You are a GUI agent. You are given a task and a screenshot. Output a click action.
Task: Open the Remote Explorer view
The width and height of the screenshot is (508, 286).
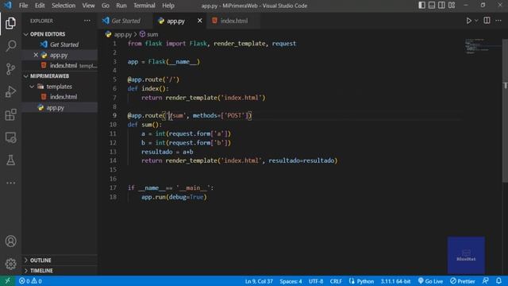[x=10, y=137]
